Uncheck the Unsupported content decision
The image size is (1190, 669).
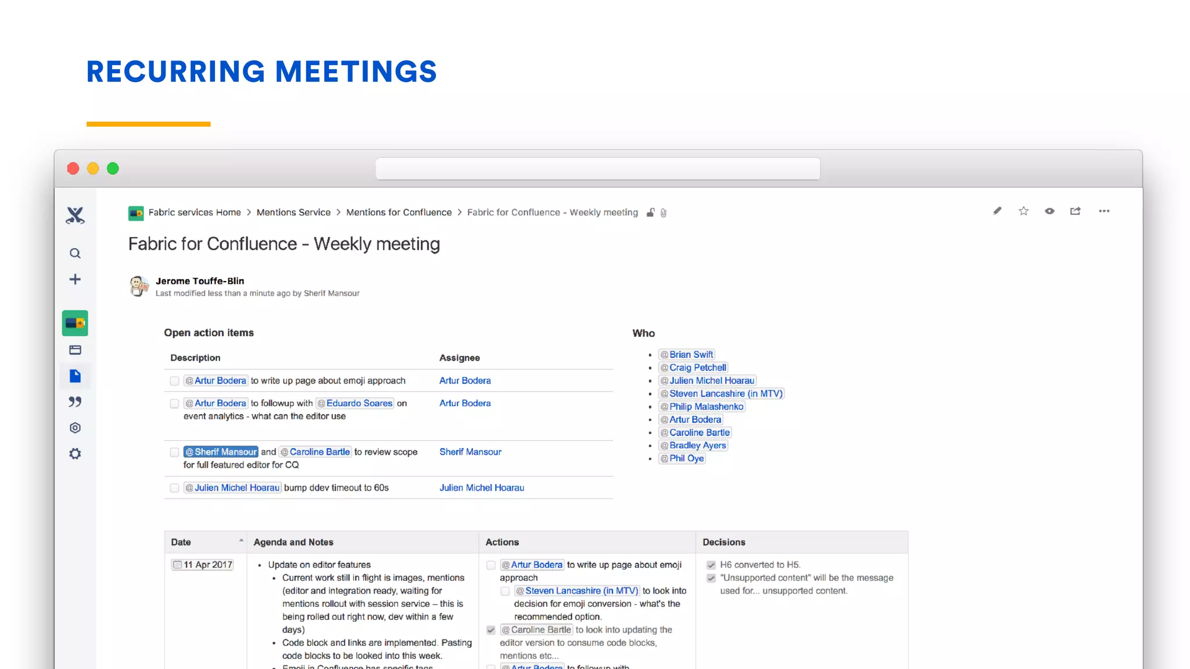[711, 578]
